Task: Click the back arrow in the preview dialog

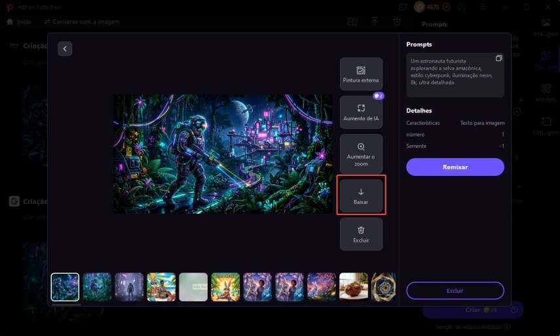Action: pyautogui.click(x=65, y=49)
